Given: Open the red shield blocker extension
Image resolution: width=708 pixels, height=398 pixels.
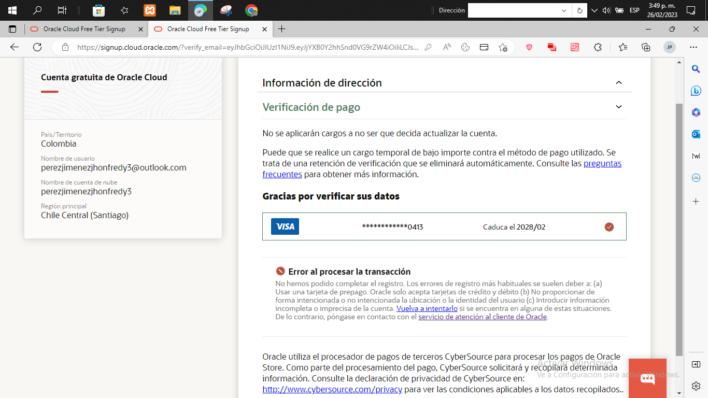Looking at the screenshot, I should click(529, 47).
